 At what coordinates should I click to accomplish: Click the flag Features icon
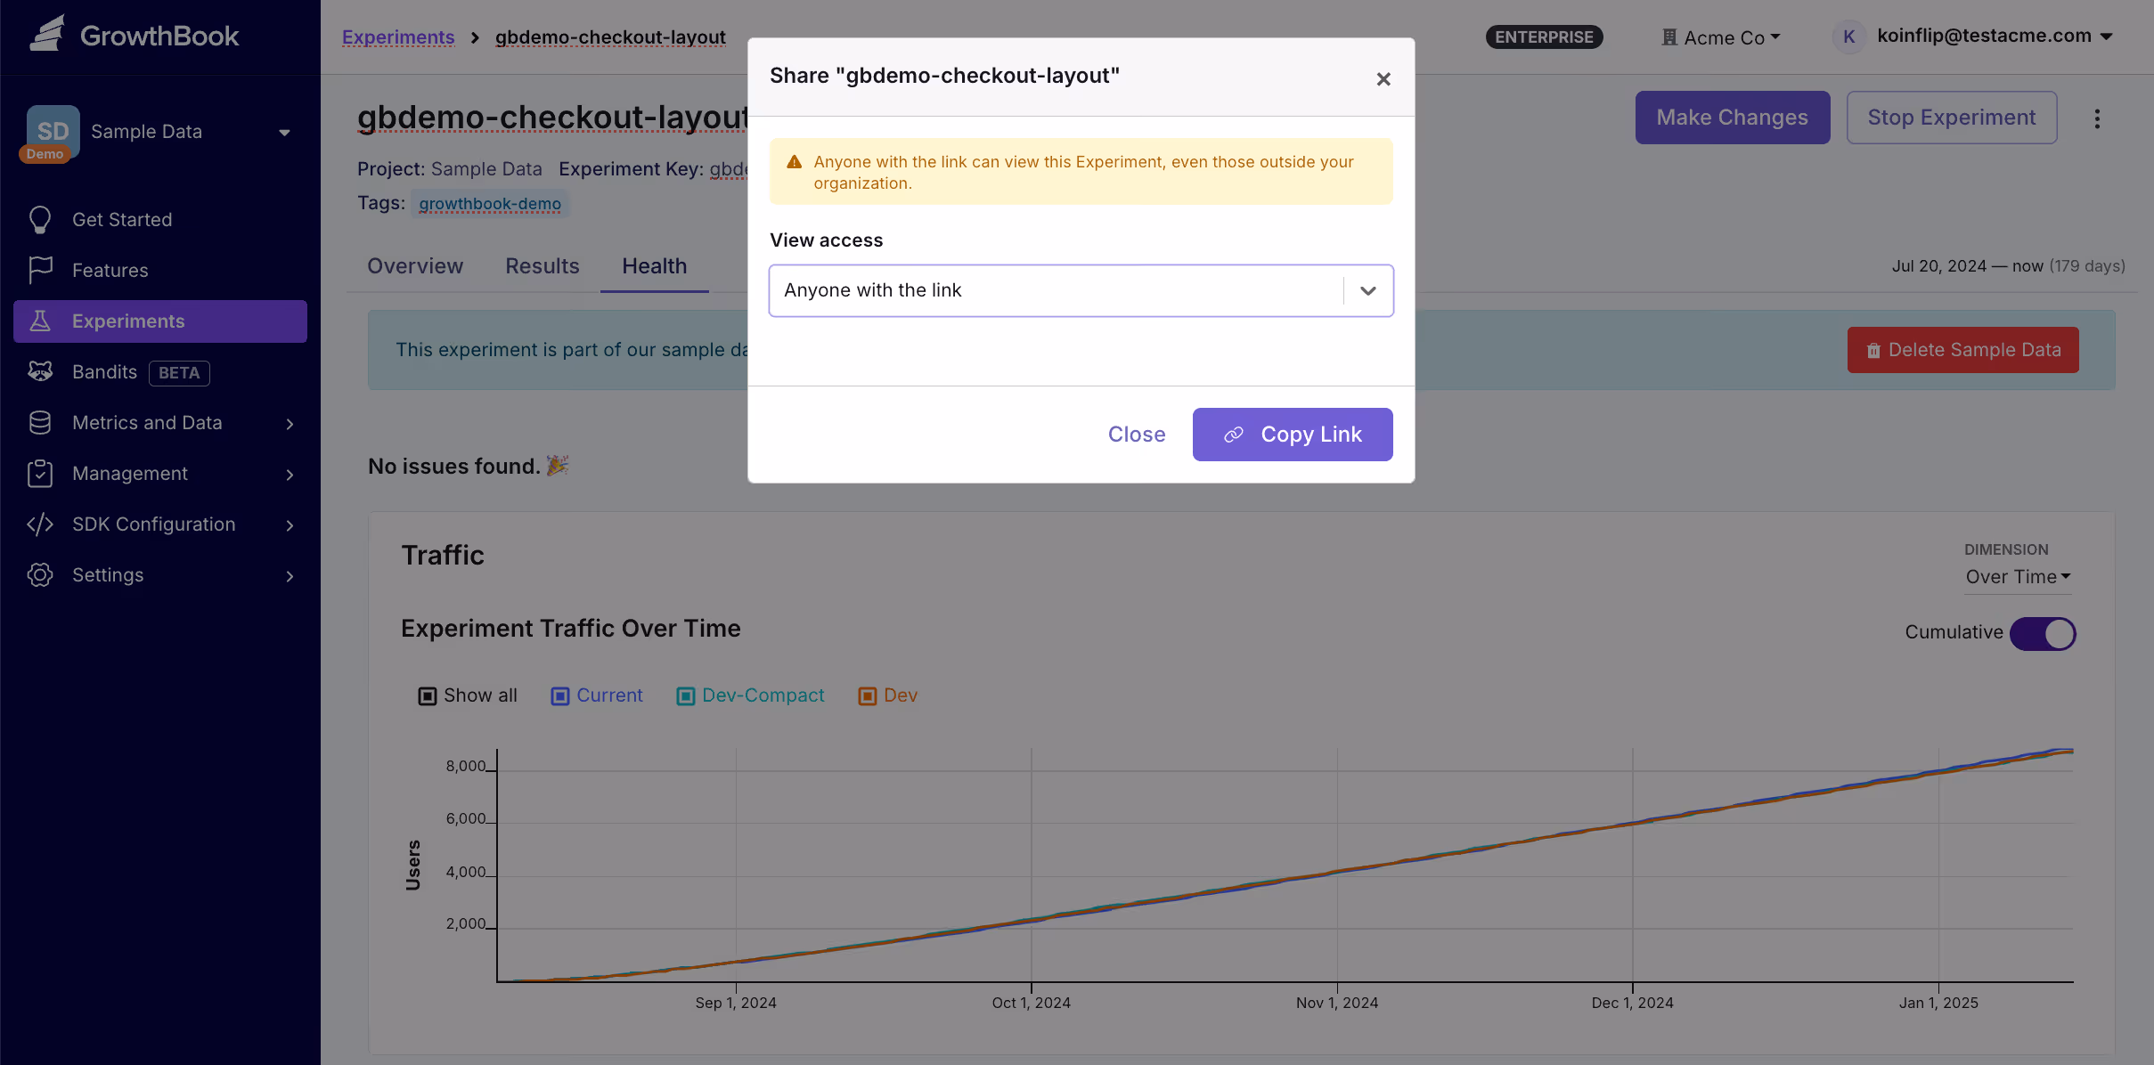tap(40, 270)
